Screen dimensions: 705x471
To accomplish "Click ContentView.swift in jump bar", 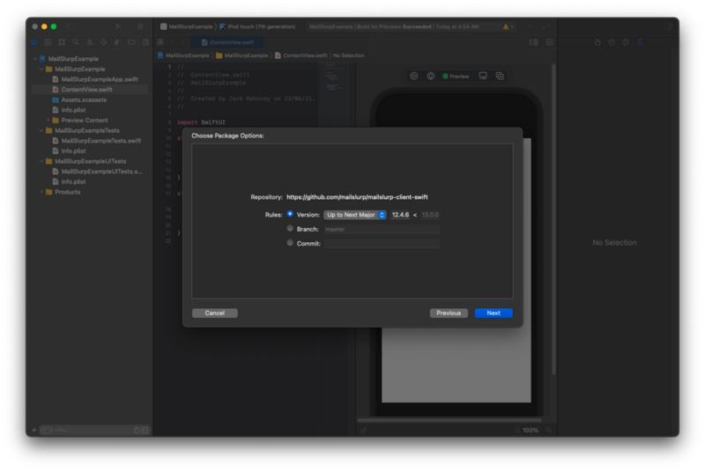I will coord(301,55).
